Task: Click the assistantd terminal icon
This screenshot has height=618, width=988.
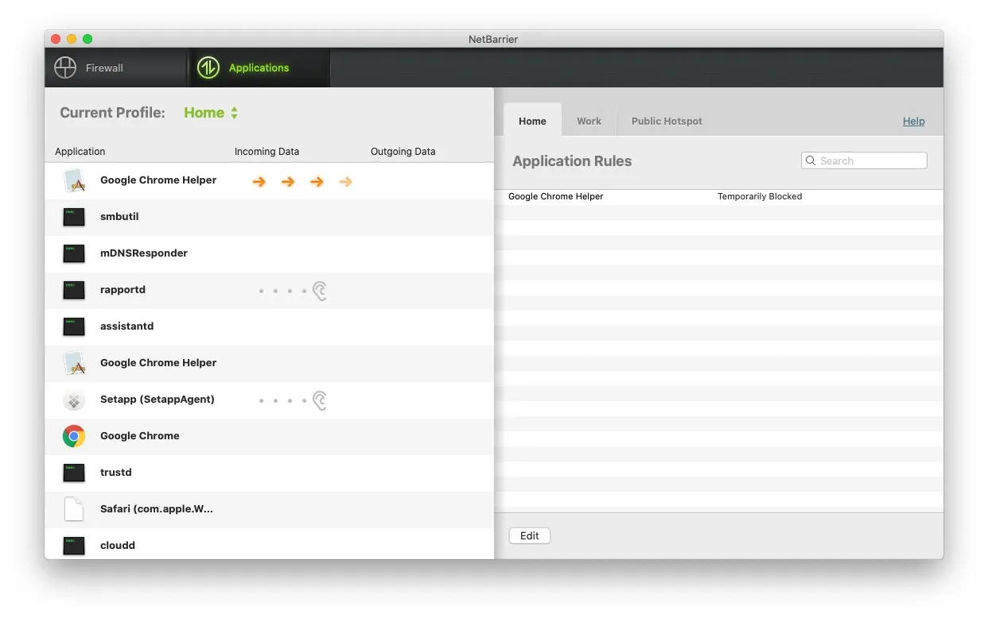Action: tap(74, 326)
